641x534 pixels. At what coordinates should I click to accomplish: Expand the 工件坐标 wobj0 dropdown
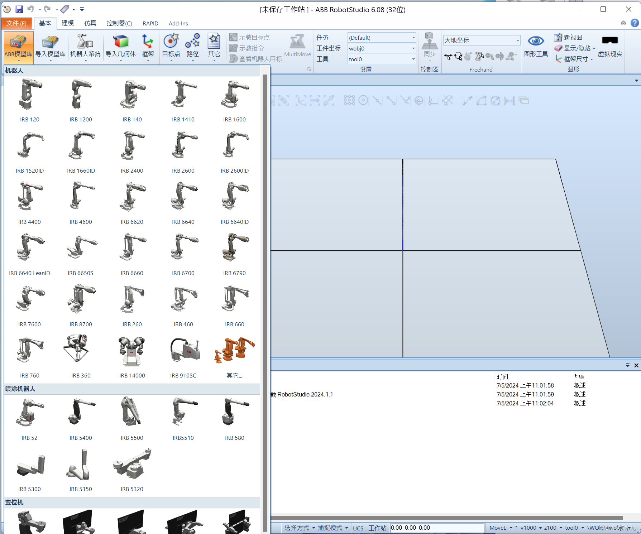tap(413, 48)
